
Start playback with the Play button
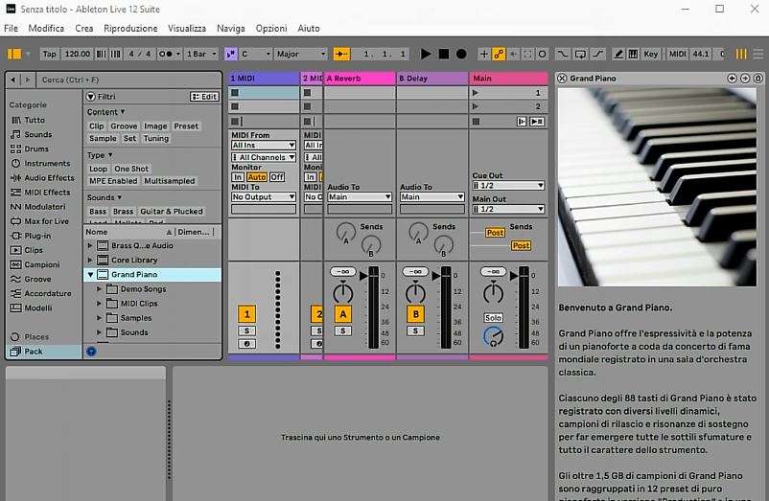click(427, 55)
